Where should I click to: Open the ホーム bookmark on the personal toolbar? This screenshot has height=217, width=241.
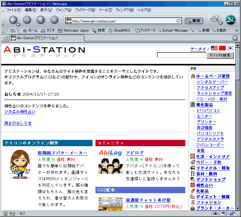pyautogui.click(x=30, y=30)
